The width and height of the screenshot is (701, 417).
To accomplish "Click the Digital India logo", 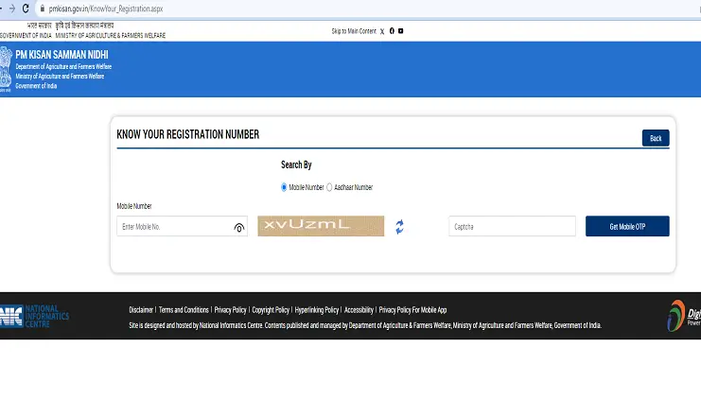I will pyautogui.click(x=683, y=317).
